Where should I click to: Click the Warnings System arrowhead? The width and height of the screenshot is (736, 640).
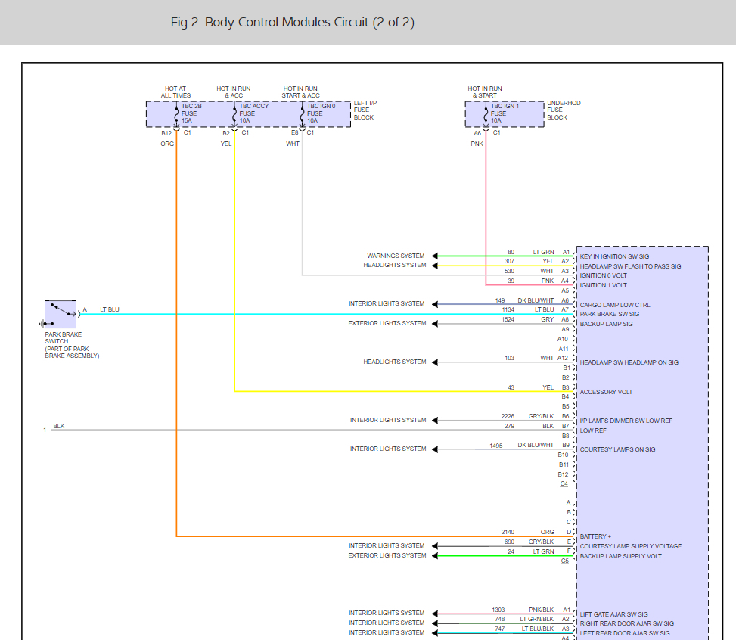[435, 256]
